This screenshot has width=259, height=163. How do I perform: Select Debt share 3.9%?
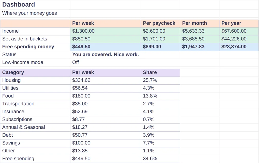click(160, 135)
